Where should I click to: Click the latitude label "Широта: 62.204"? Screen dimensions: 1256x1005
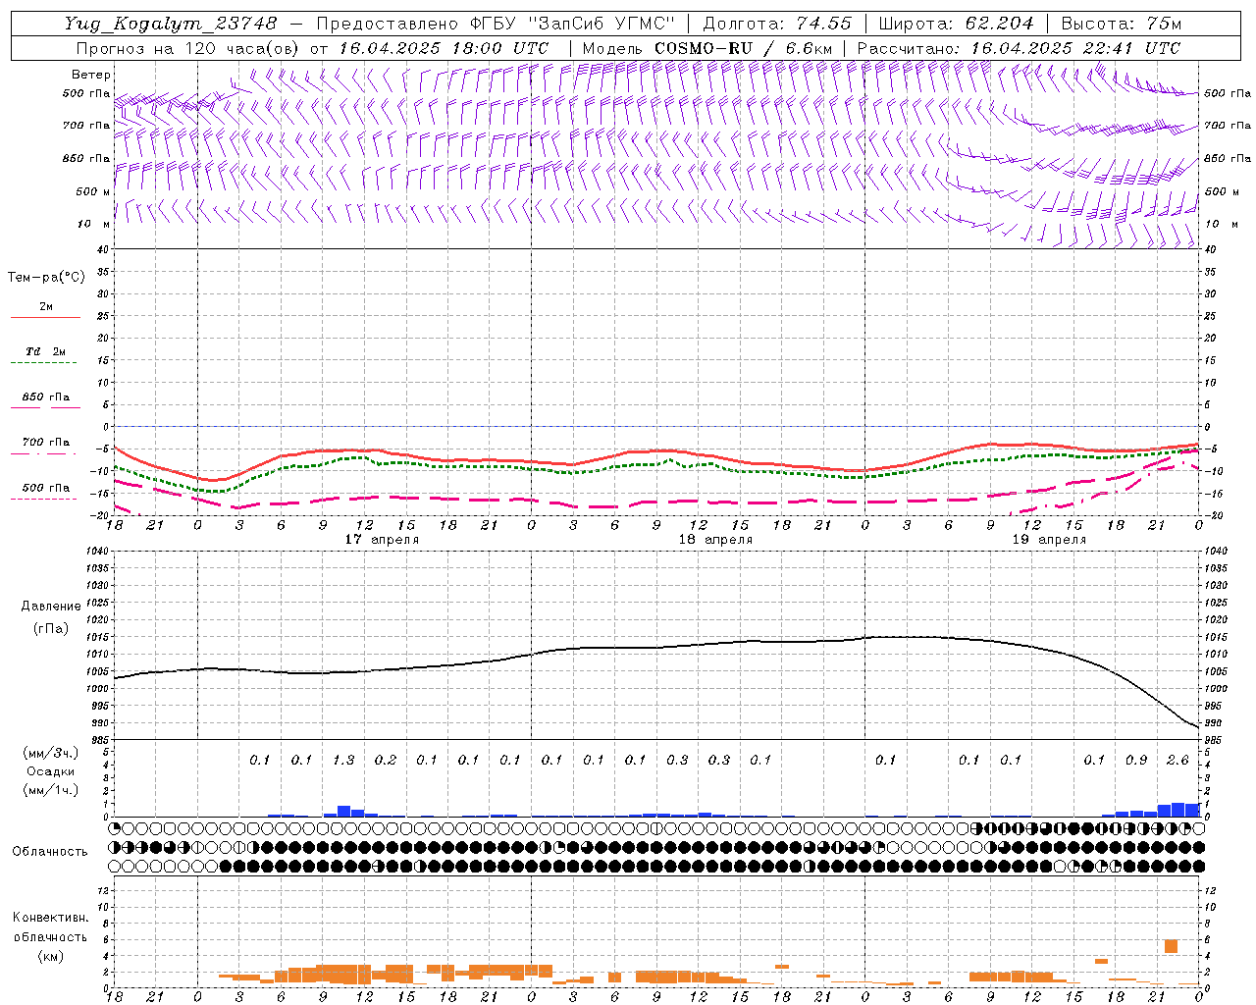point(956,24)
